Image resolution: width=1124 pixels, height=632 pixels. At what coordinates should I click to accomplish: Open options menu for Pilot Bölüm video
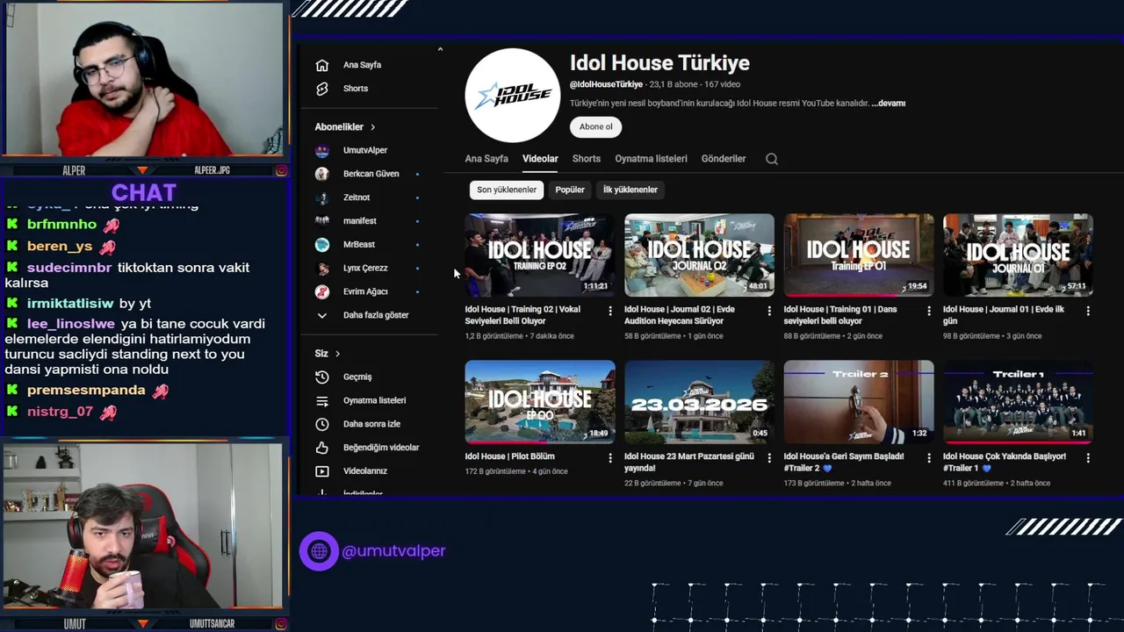[610, 457]
